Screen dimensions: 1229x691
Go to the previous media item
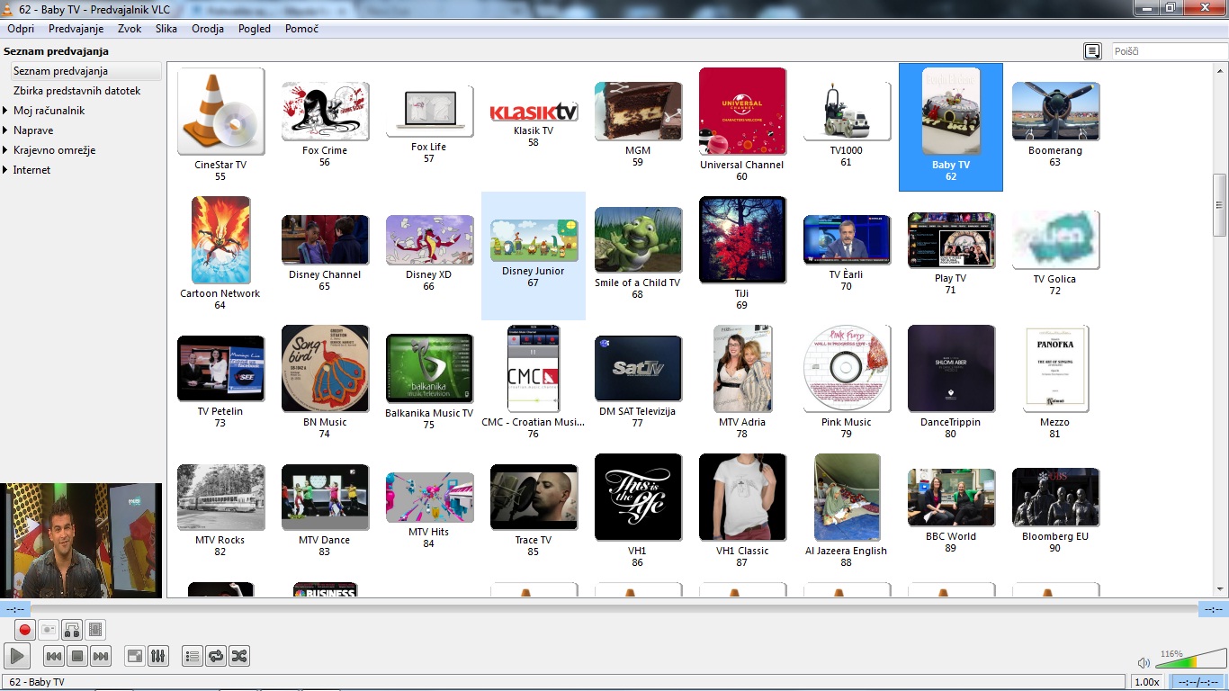(x=53, y=656)
